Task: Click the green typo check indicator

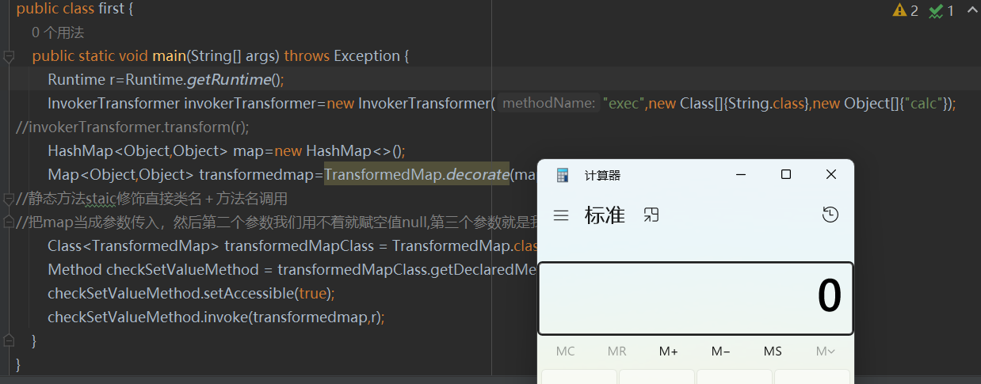Action: pos(941,11)
